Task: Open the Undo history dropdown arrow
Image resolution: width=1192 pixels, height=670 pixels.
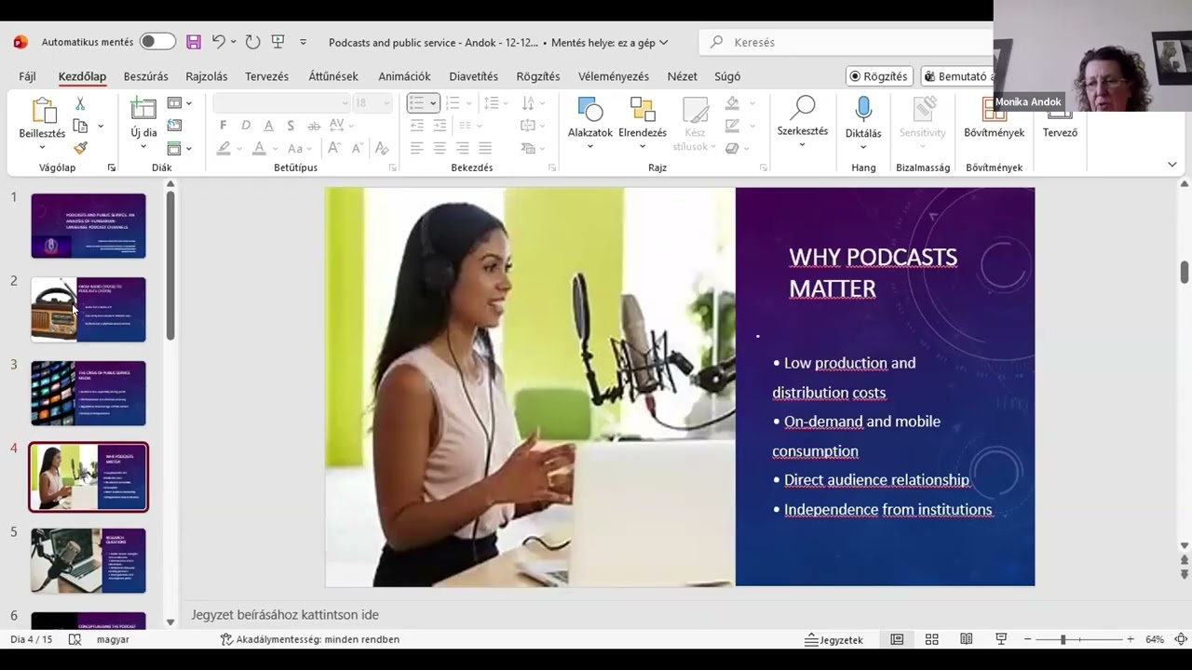Action: [234, 42]
